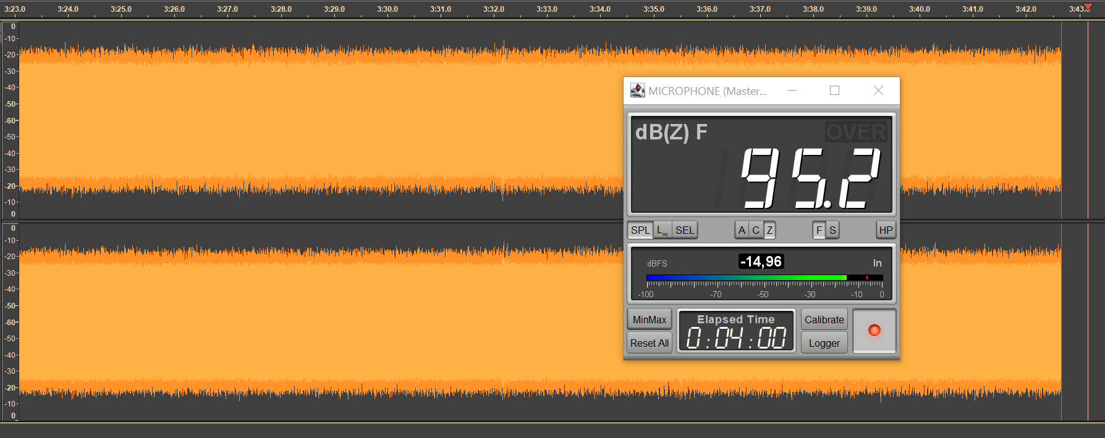Enable C frequency weighting
Viewport: 1105px width, 438px height.
(x=756, y=230)
